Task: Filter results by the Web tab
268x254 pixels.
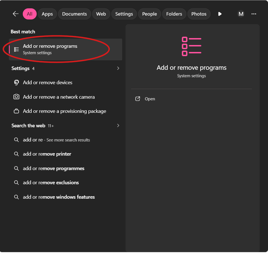Action: (x=101, y=14)
